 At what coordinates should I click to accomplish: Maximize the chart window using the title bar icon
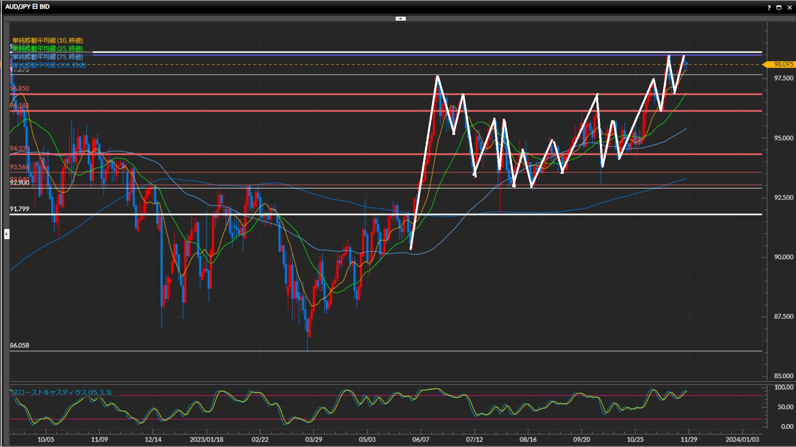(779, 7)
